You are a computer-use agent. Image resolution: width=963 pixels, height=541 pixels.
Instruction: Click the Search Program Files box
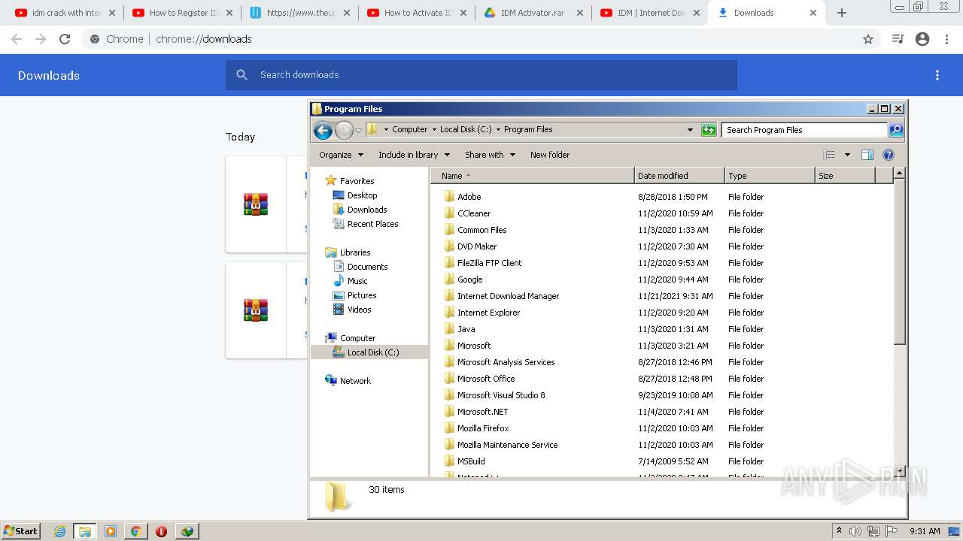(804, 130)
